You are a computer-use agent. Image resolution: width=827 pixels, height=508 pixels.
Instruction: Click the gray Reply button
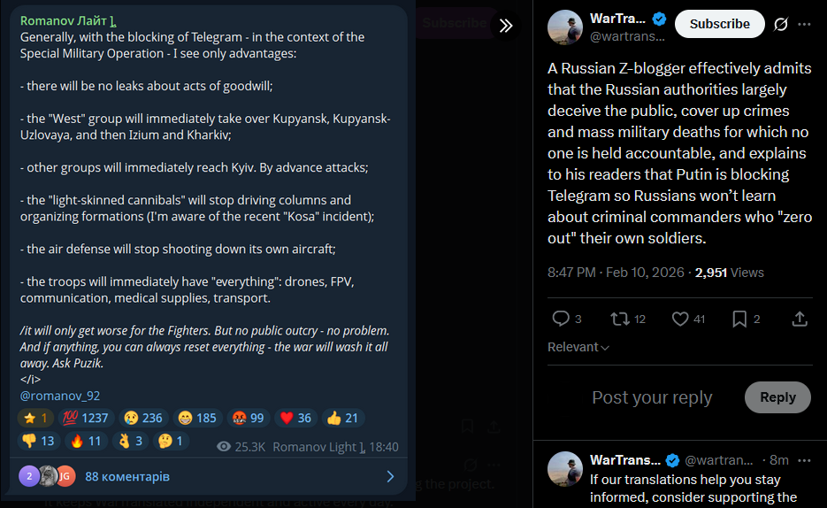tap(777, 397)
